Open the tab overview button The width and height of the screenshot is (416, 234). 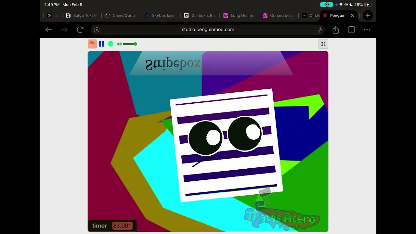351,30
